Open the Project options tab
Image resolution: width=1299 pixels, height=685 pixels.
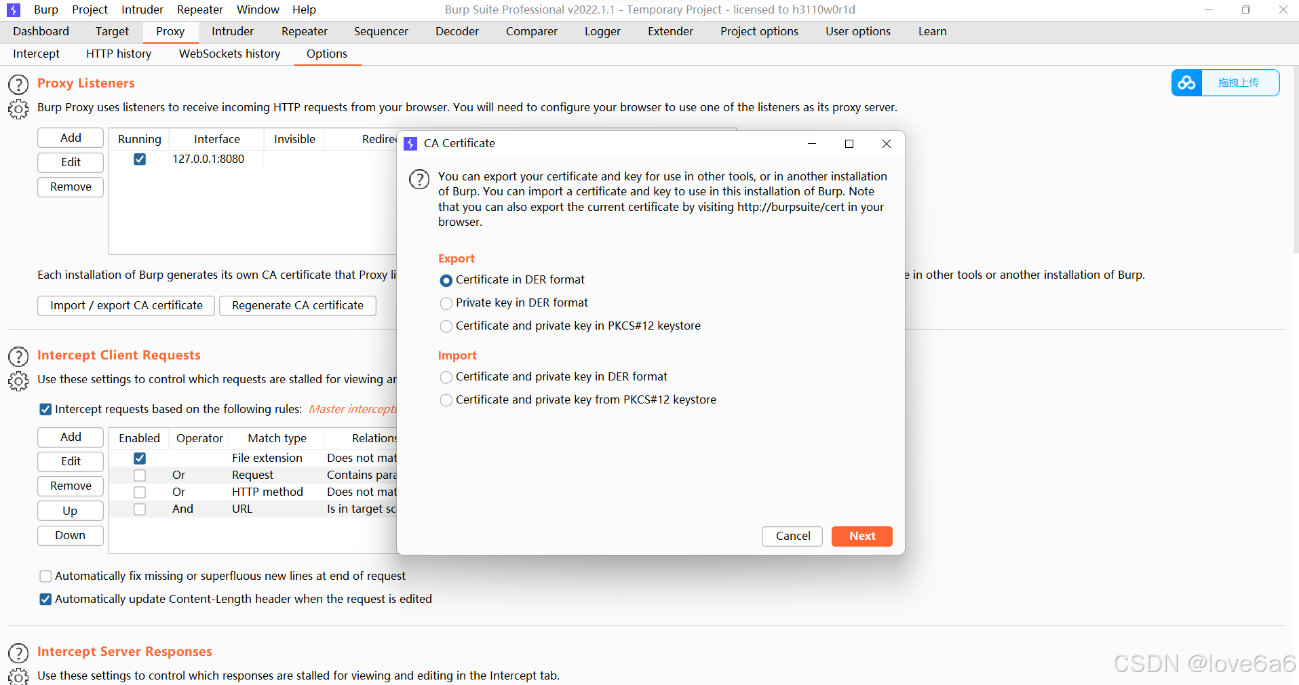tap(759, 31)
